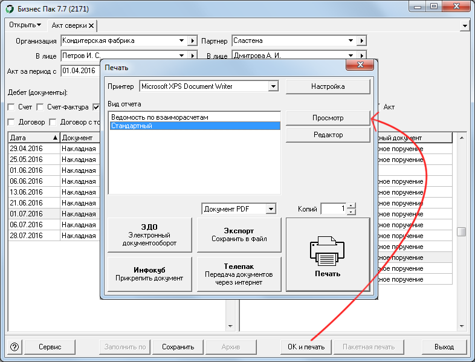Select the row dated 21.06.2016
The width and height of the screenshot is (475, 362).
click(x=54, y=203)
